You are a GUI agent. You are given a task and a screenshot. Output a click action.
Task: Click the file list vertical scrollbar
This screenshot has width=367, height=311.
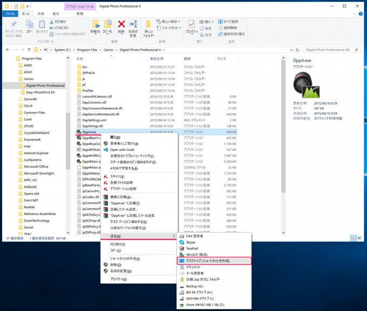(x=283, y=126)
